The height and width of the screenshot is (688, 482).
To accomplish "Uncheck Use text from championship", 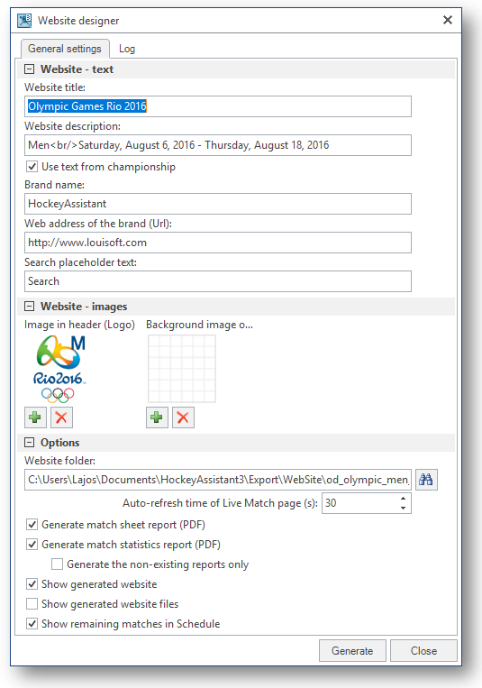I will [x=32, y=167].
